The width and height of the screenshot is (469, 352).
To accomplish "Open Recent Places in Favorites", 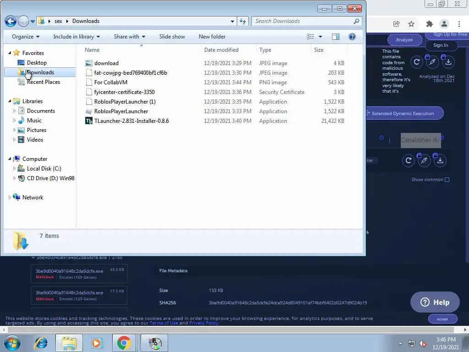I will pyautogui.click(x=43, y=82).
